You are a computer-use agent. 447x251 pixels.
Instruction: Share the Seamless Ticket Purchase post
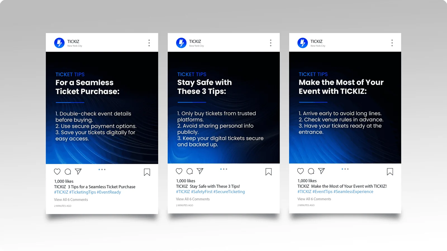78,171
